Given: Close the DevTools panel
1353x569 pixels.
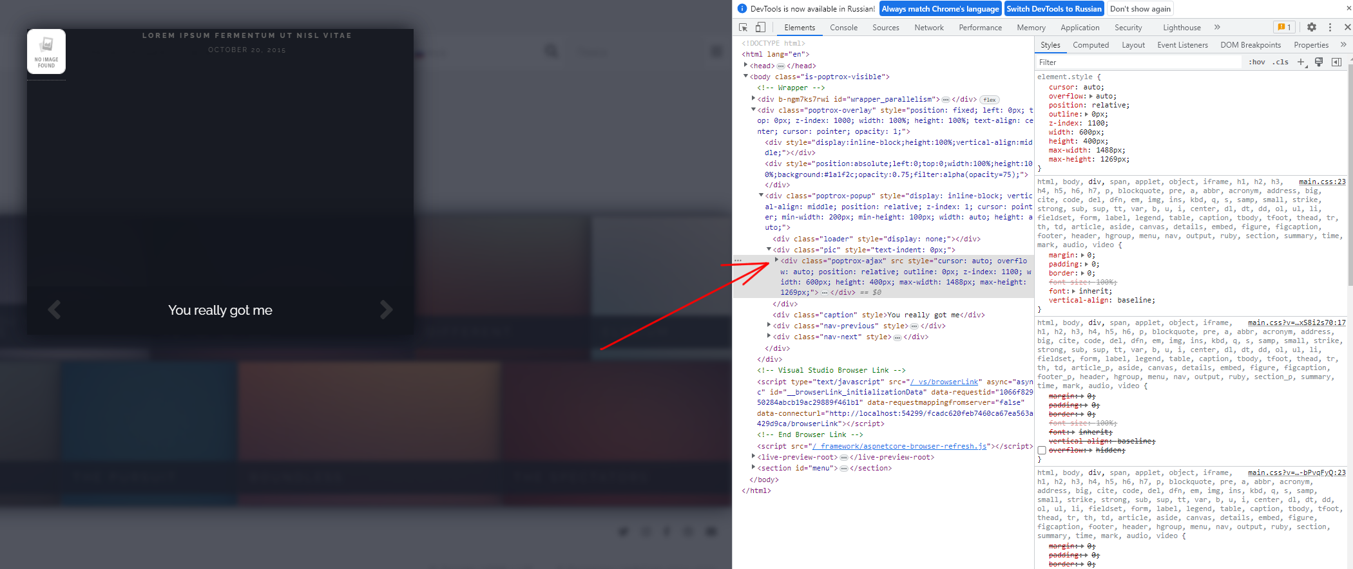Looking at the screenshot, I should pos(1347,27).
